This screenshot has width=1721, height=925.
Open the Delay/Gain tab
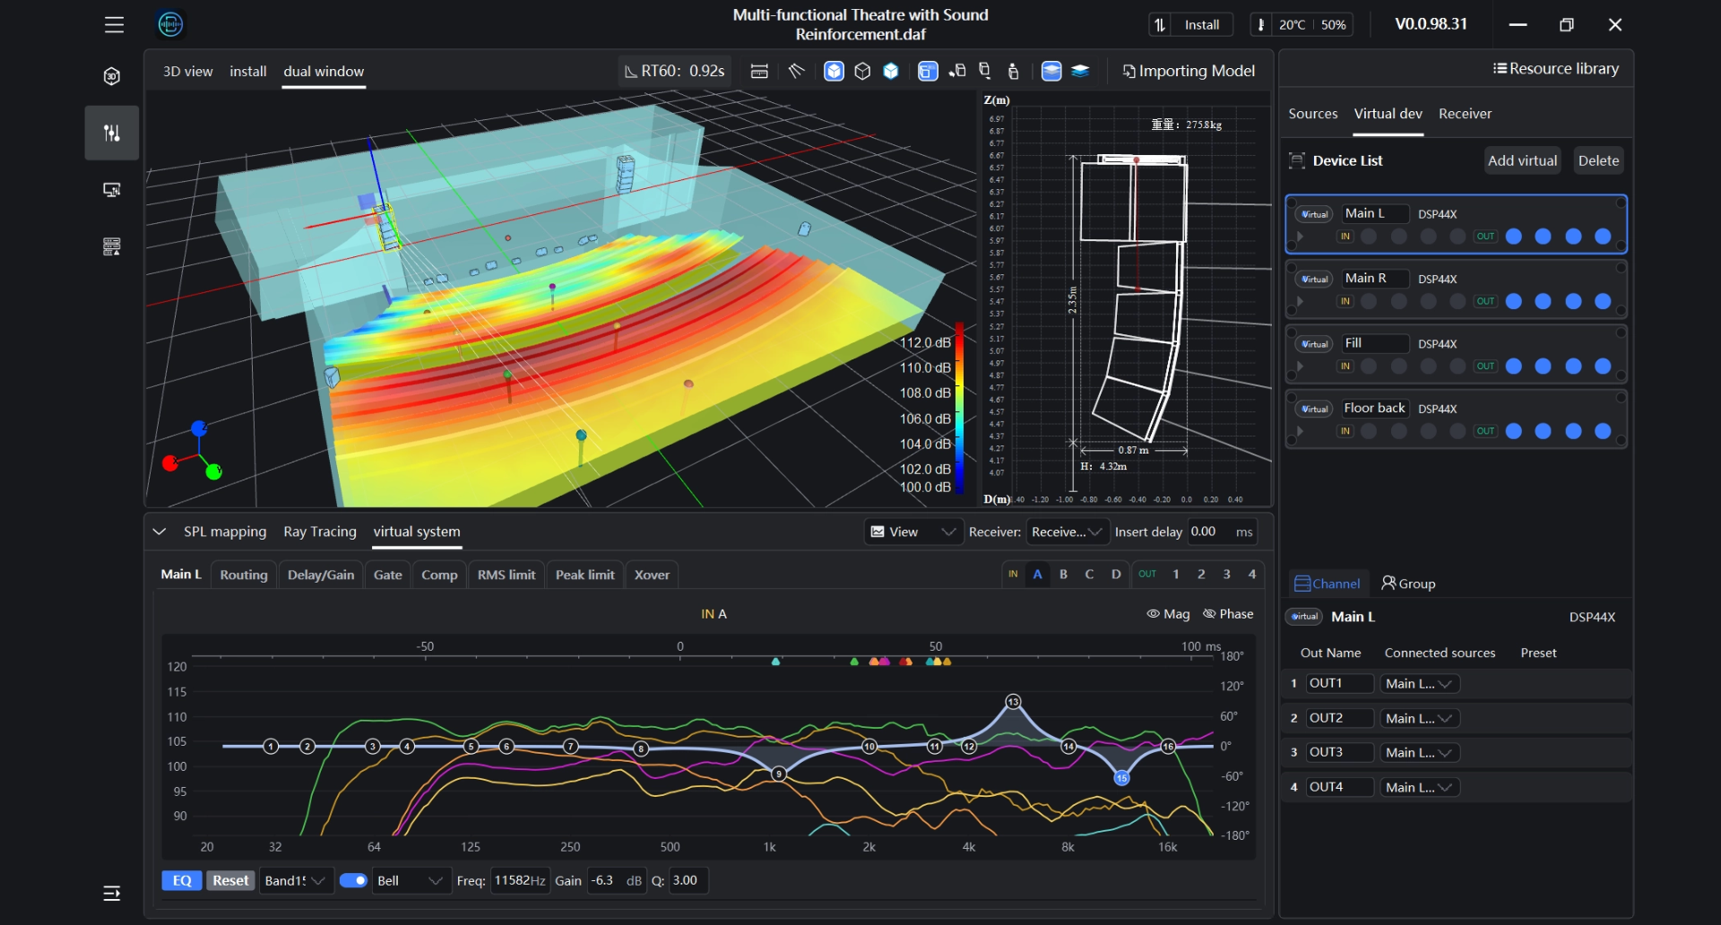321,575
